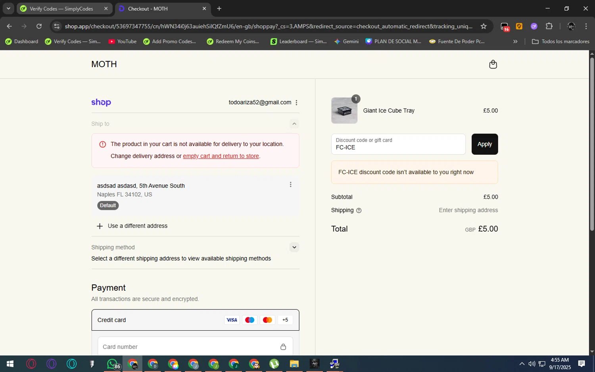This screenshot has height=372, width=595.
Task: Open the Dashboard bookmark
Action: click(22, 41)
